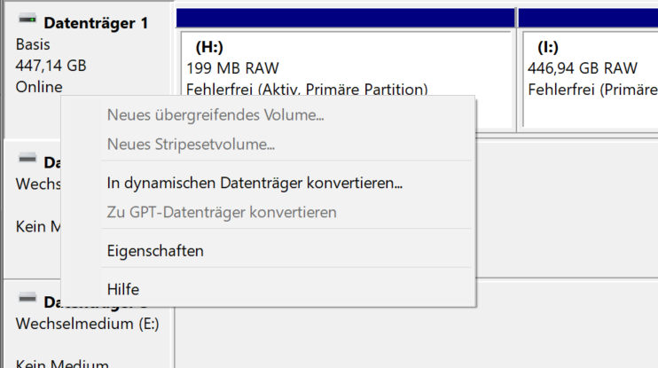Click the blue header bar above partition I:
Screen dimensions: 658x368
click(588, 18)
